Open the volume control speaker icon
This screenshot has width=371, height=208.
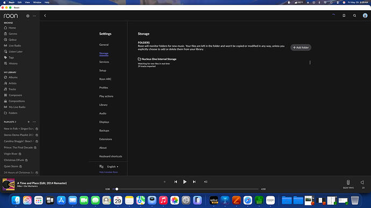pos(362,182)
